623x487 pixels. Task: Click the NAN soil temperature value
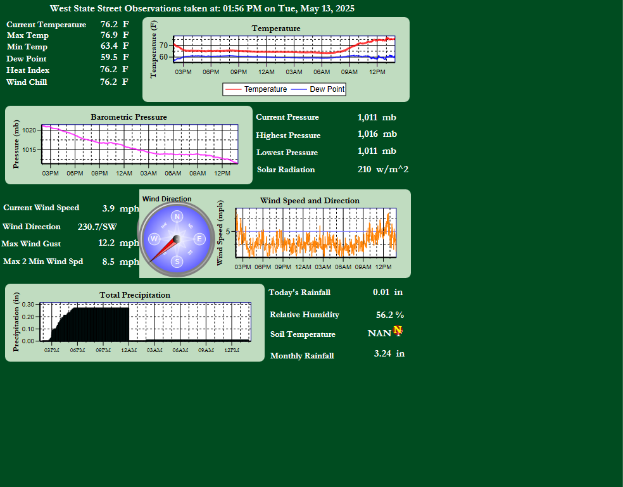point(379,333)
